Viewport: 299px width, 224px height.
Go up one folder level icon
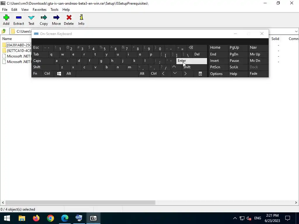point(4,31)
